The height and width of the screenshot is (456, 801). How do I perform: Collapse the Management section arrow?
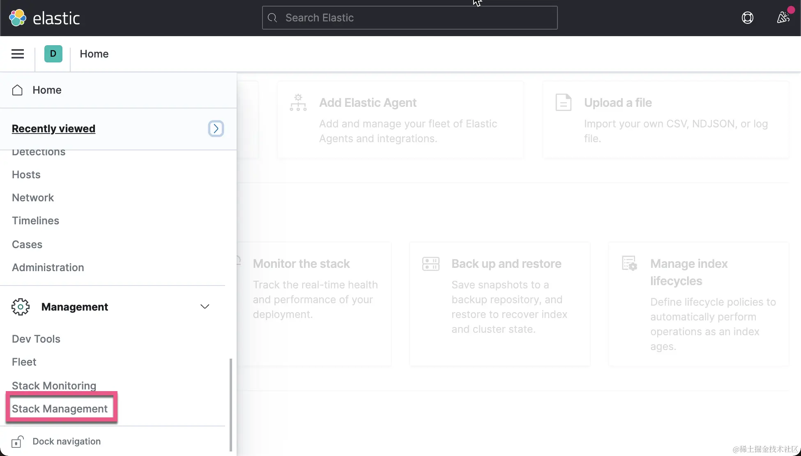point(205,307)
